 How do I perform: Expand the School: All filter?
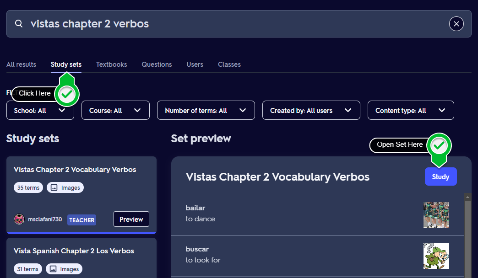[x=40, y=111]
